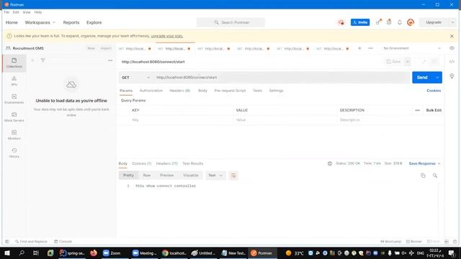This screenshot has width=461, height=259.
Task: Click the capture requests satellite icon
Action: tap(379, 22)
